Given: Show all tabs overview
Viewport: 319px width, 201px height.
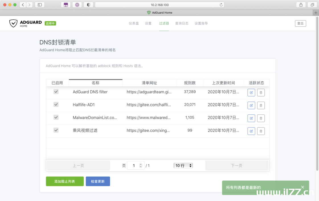Looking at the screenshot, I should tap(312, 5).
